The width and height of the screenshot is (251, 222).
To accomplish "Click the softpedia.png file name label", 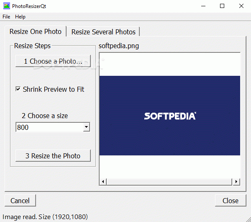I will [119, 46].
